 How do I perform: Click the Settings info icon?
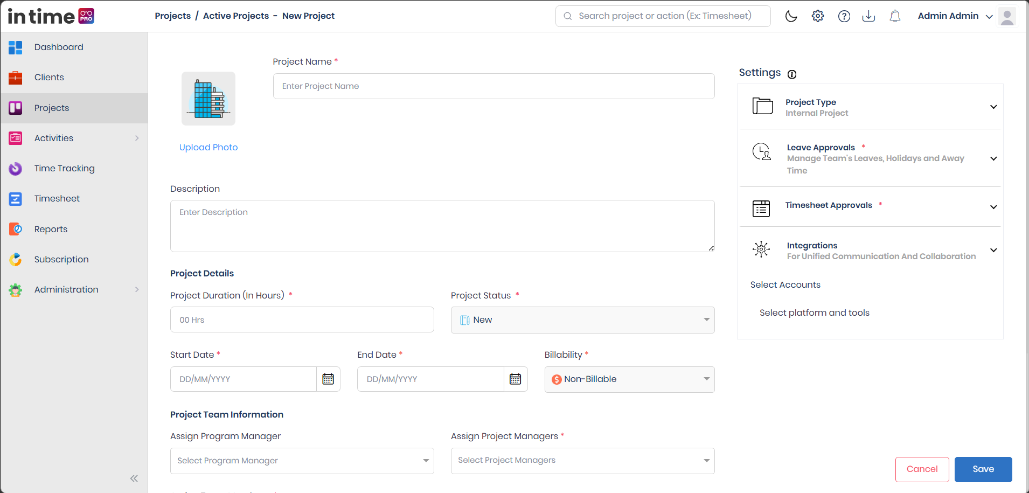click(792, 74)
